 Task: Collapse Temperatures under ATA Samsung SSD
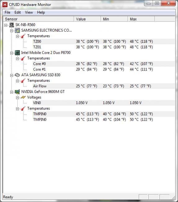pos(17,81)
